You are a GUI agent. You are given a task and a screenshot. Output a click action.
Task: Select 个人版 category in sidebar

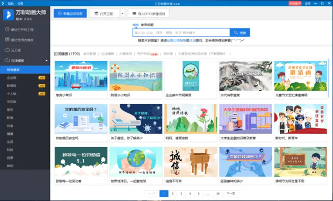pyautogui.click(x=11, y=94)
